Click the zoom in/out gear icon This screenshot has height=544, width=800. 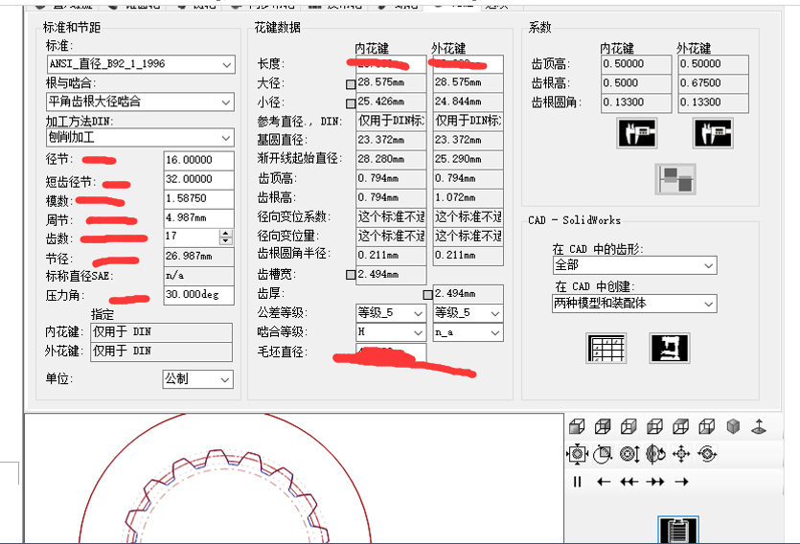(x=629, y=453)
